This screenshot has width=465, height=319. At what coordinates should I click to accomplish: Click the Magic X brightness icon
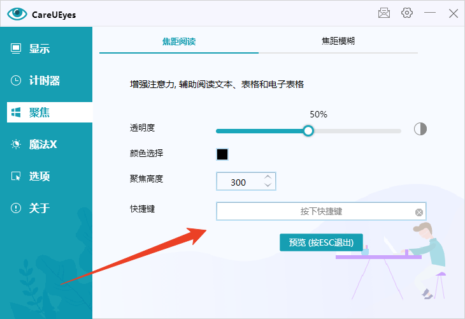click(x=16, y=144)
